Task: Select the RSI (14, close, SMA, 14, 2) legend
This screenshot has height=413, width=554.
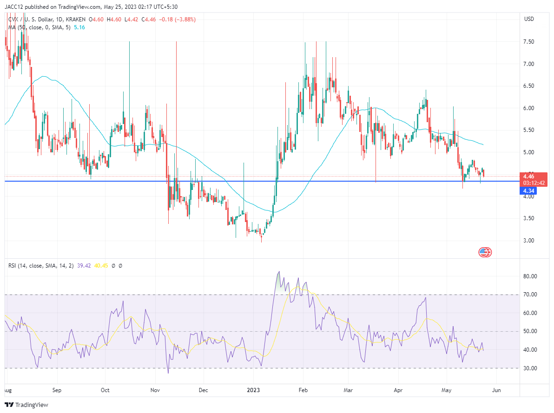Action: click(41, 266)
